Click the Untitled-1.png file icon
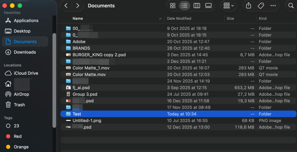This screenshot has height=152, width=297. pos(68,121)
